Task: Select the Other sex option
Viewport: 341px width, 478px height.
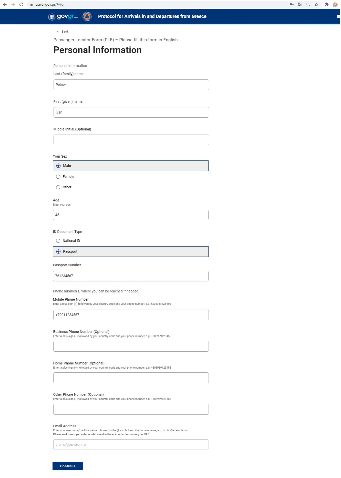Action: 58,187
